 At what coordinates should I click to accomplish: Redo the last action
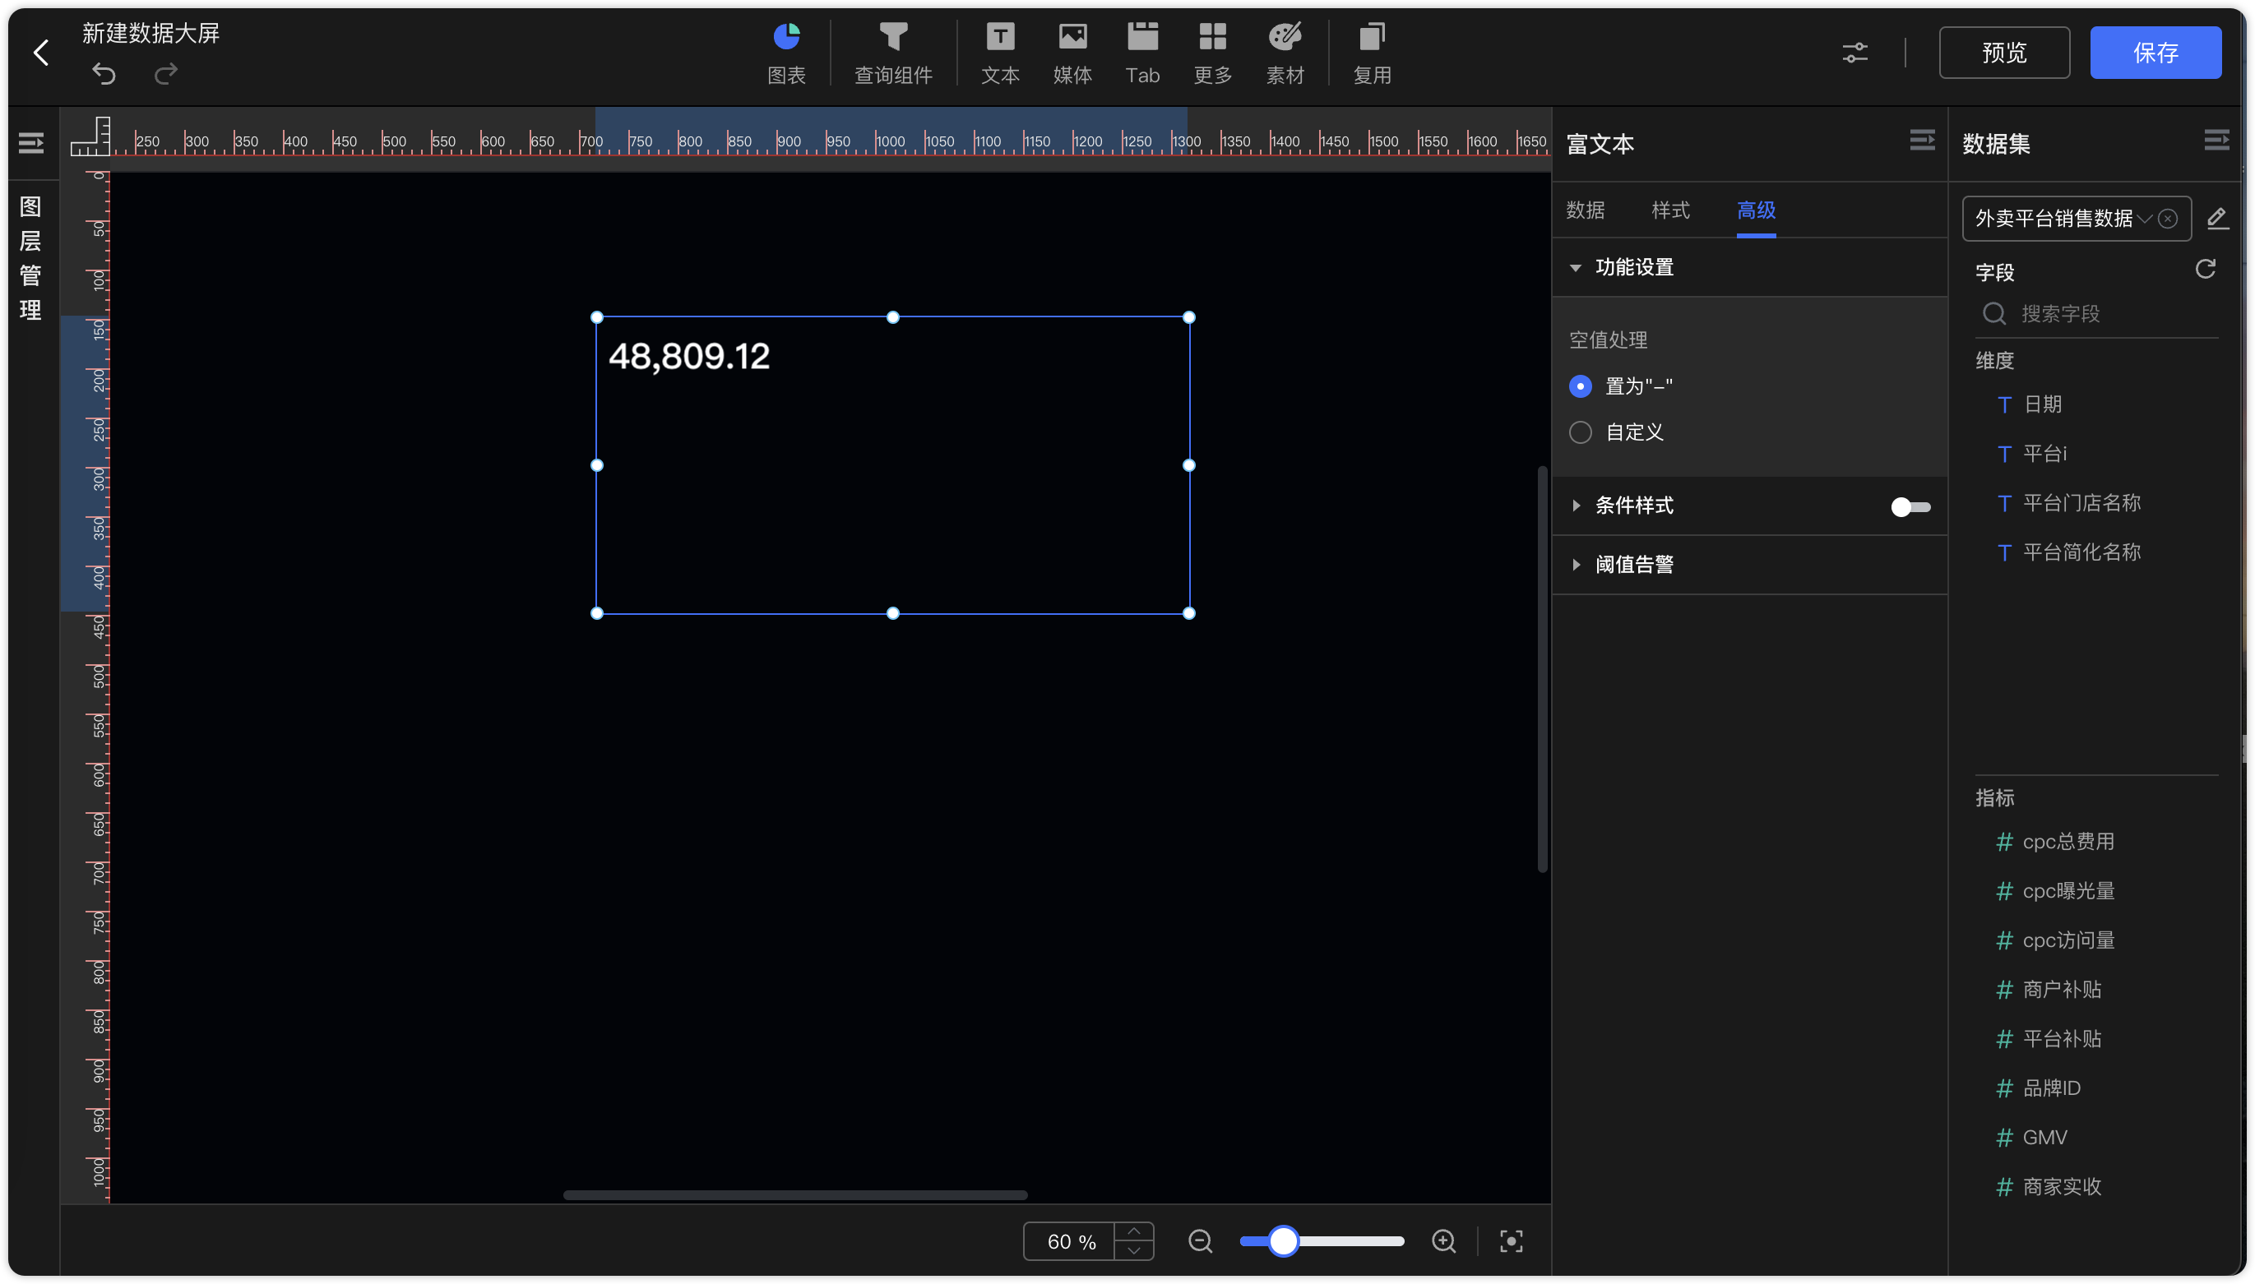(x=166, y=73)
